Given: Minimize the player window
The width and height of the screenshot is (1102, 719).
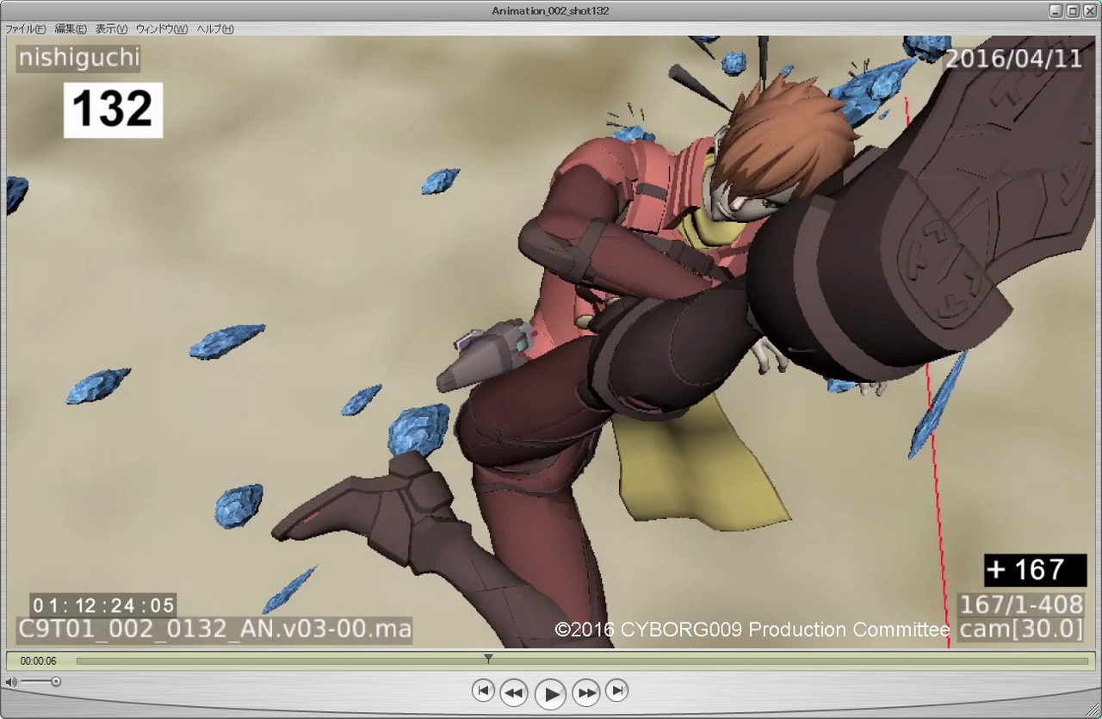Looking at the screenshot, I should (1056, 10).
